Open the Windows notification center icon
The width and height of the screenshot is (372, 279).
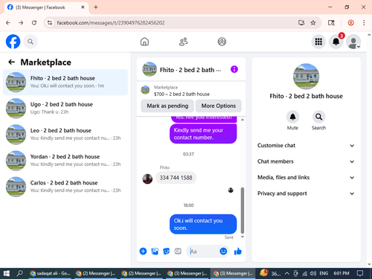tap(360, 273)
